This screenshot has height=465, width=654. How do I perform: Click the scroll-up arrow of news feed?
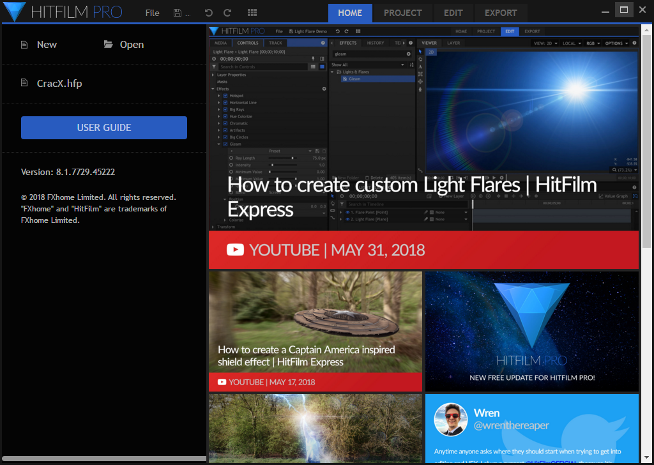[646, 30]
